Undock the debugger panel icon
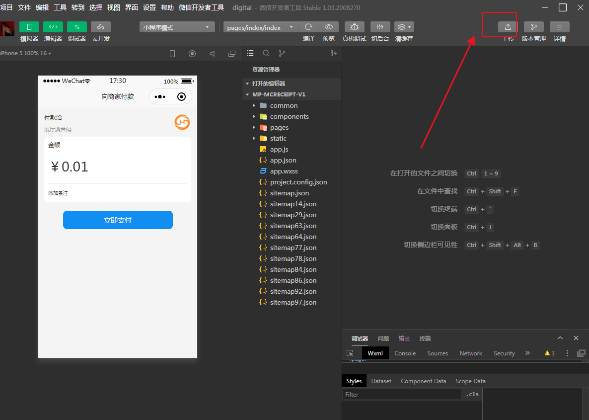Viewport: 589px width, 420px height. coord(581,353)
